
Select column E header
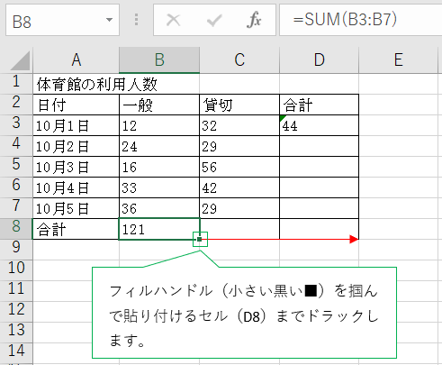pyautogui.click(x=399, y=60)
